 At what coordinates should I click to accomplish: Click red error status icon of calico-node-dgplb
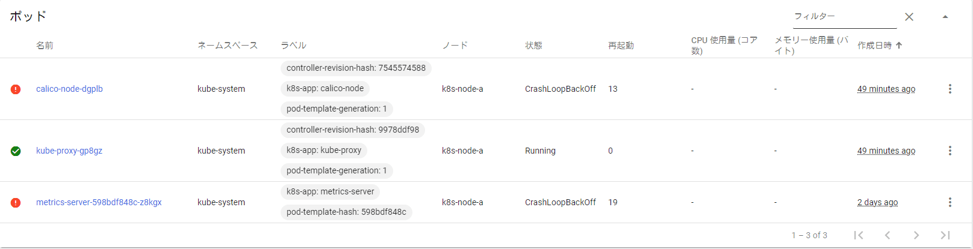pyautogui.click(x=16, y=89)
